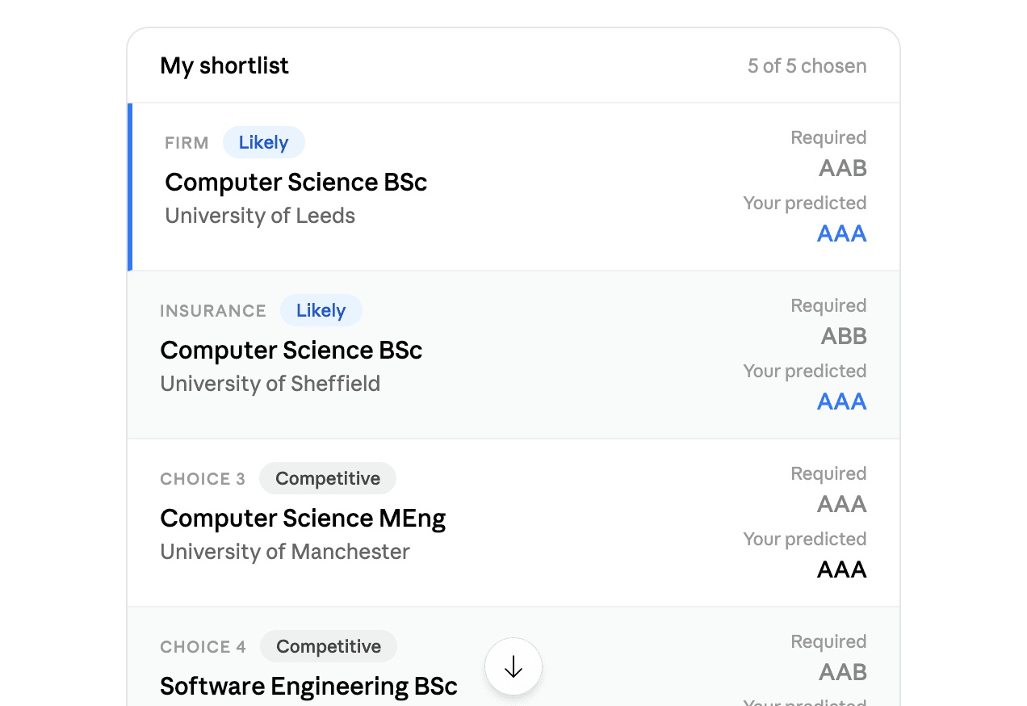
Task: Select University of Leeds text
Action: (260, 216)
